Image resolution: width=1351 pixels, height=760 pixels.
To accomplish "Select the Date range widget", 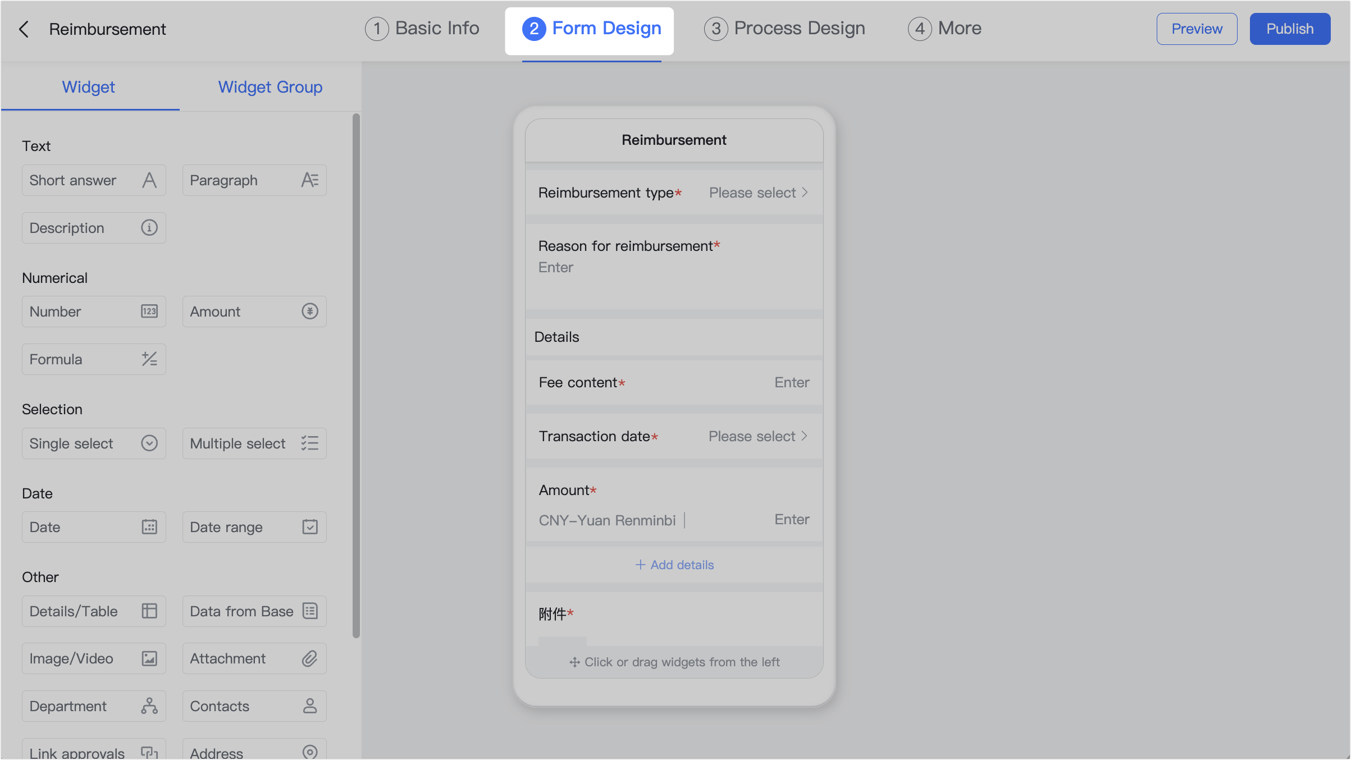I will pyautogui.click(x=254, y=526).
